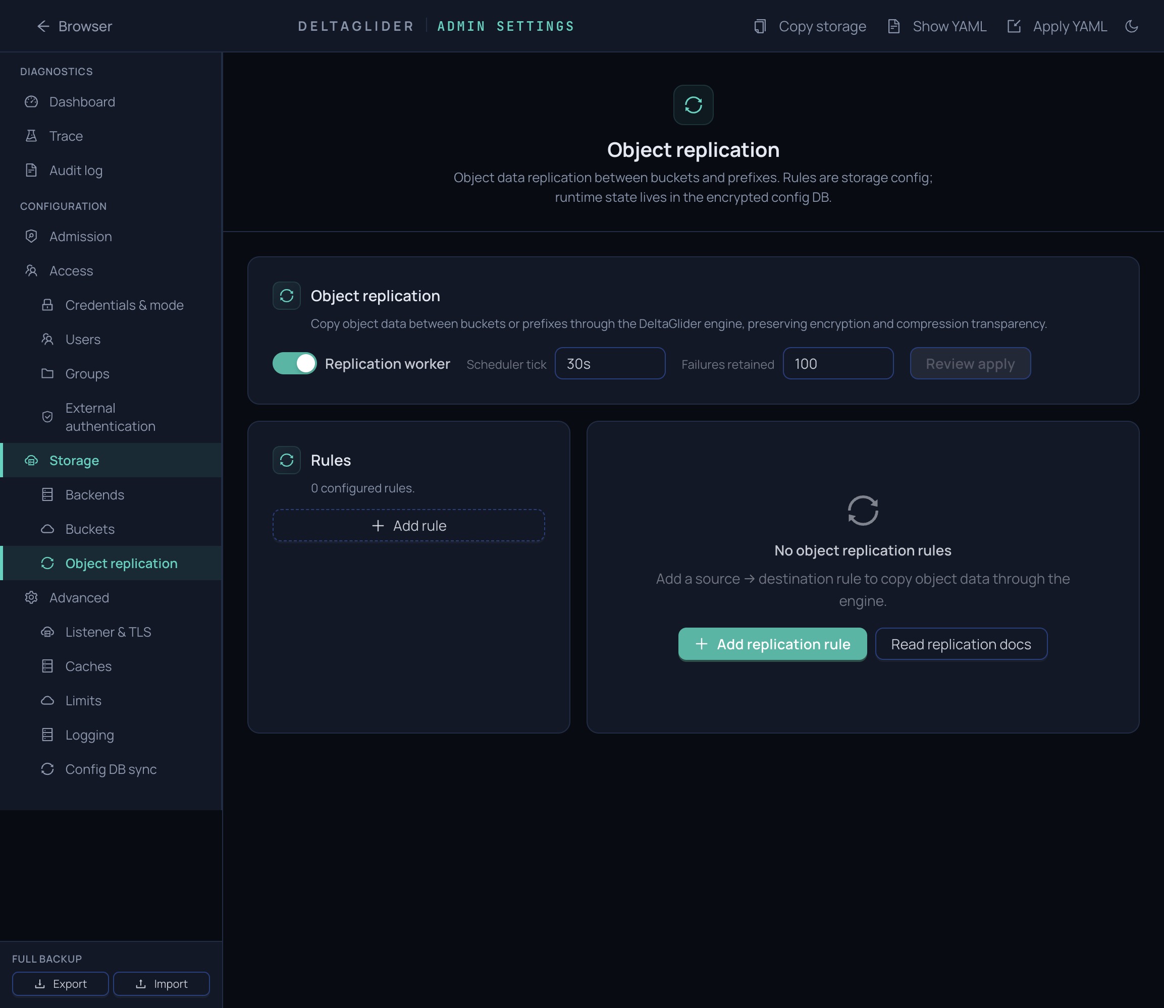Select the Dashboard gauge icon in sidebar
This screenshot has height=1008, width=1164.
pyautogui.click(x=31, y=102)
